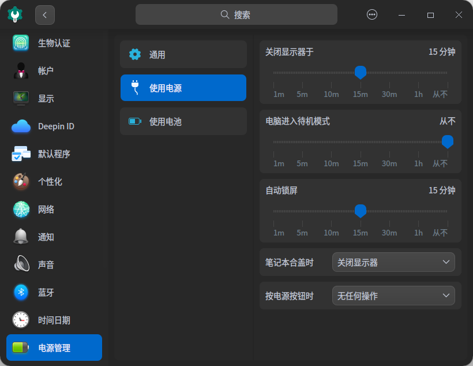The width and height of the screenshot is (473, 366).
Task: Click the 自动锁屏 slider handle
Action: 361,211
